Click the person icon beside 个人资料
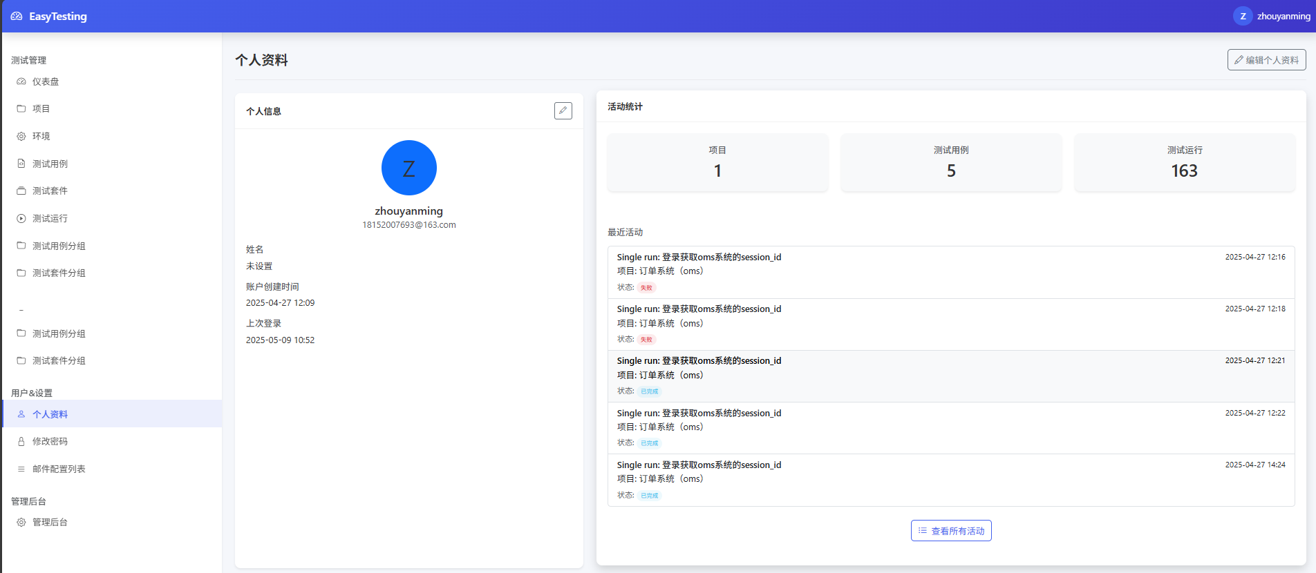This screenshot has width=1316, height=573. tap(21, 414)
